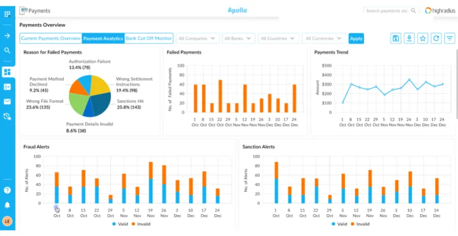Select the Bank Cut Off Monitor tab
The image size is (458, 236).
[x=149, y=38]
